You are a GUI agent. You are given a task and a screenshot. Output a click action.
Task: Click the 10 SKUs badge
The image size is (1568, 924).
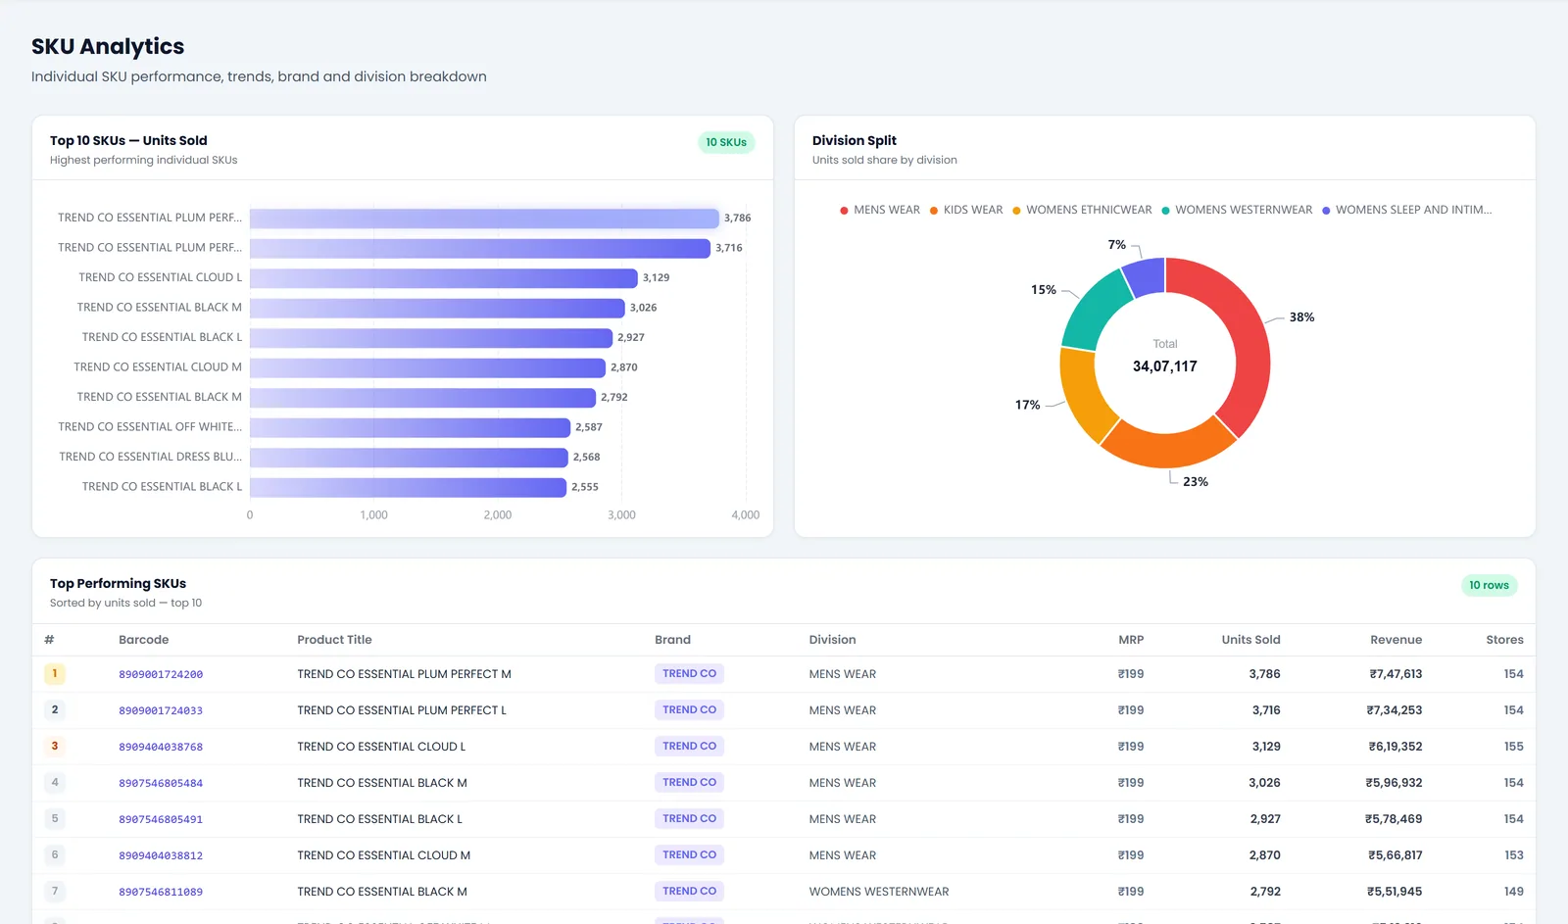pyautogui.click(x=726, y=142)
